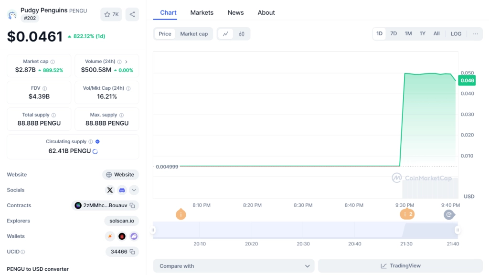Select 7D time range
Image resolution: width=489 pixels, height=275 pixels.
[393, 33]
